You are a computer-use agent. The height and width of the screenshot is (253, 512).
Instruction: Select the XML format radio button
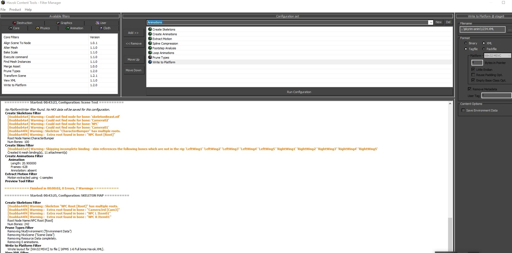tap(484, 43)
